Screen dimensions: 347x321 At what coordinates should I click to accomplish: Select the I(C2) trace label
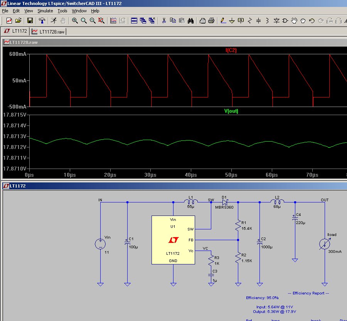coord(231,50)
